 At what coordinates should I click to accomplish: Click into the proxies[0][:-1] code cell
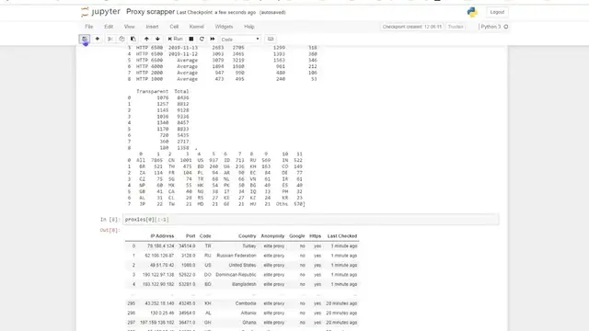pyautogui.click(x=311, y=220)
